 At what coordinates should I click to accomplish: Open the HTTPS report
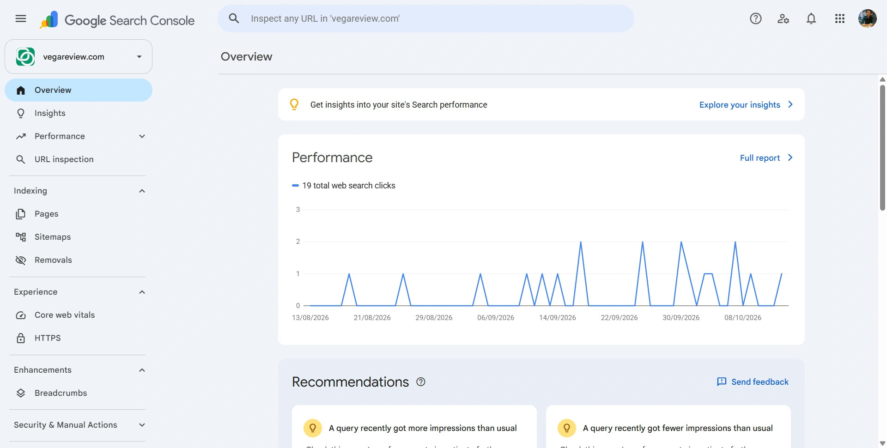(79, 338)
